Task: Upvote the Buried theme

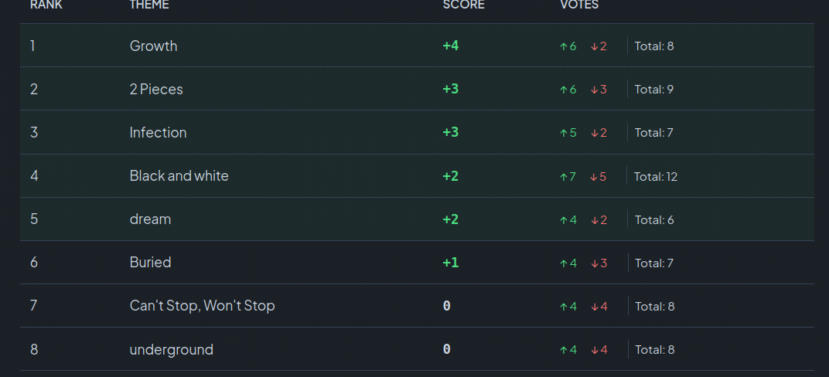Action: pyautogui.click(x=564, y=263)
